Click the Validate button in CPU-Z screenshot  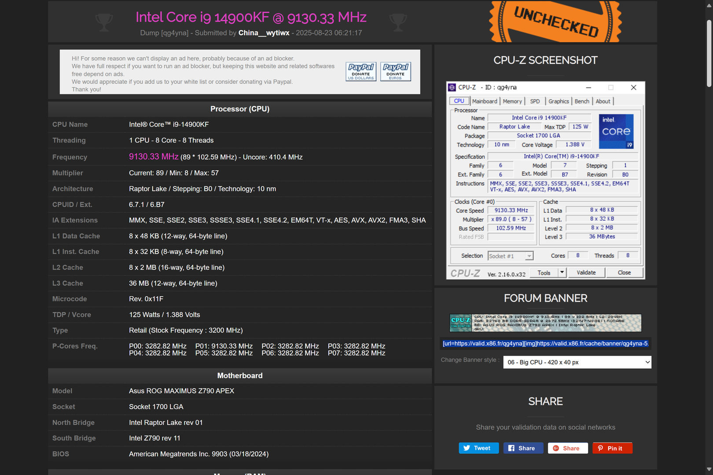[x=586, y=273]
